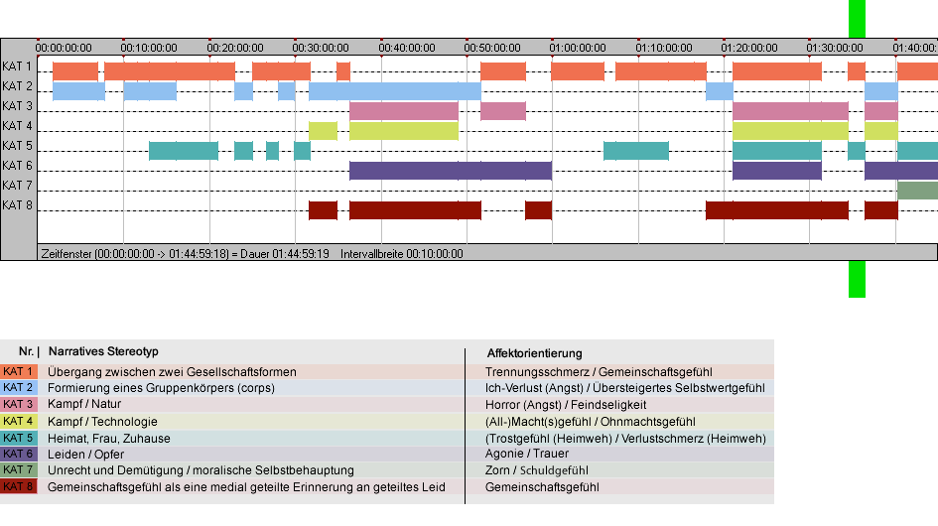The width and height of the screenshot is (938, 526).
Task: Select the KAT 4 row label in the timeline
Action: coord(17,126)
